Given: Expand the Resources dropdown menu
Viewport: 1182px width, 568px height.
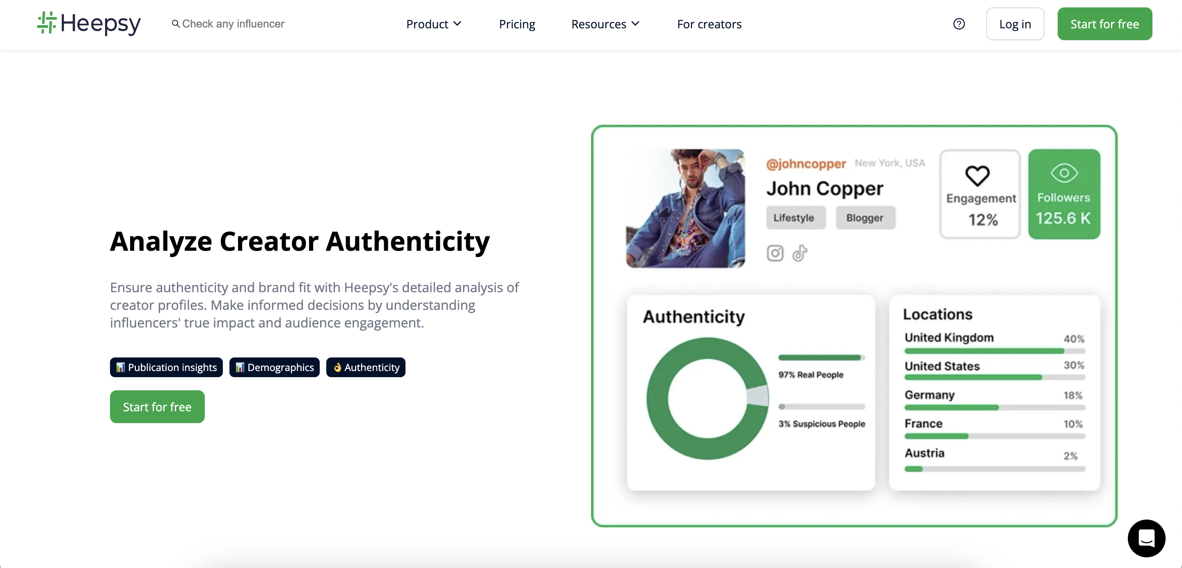Looking at the screenshot, I should point(605,24).
